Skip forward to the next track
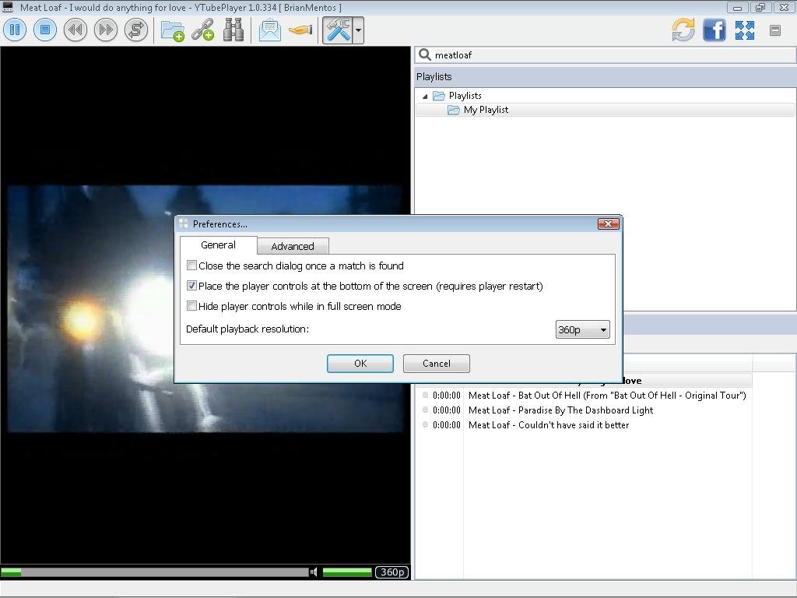Viewport: 797px width, 598px height. 106,30
